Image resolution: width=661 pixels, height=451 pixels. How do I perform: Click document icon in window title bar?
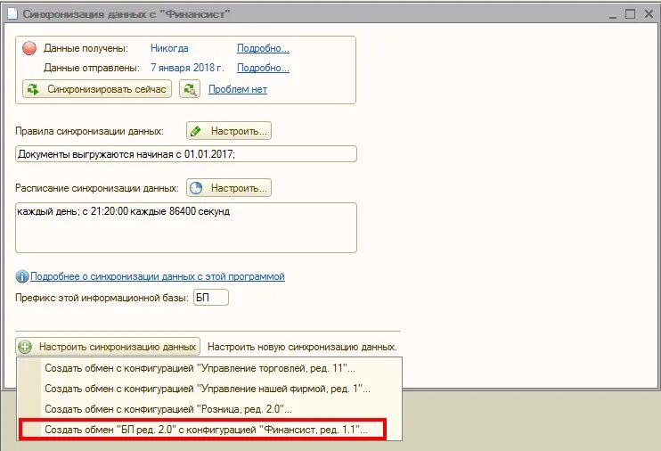[12, 14]
